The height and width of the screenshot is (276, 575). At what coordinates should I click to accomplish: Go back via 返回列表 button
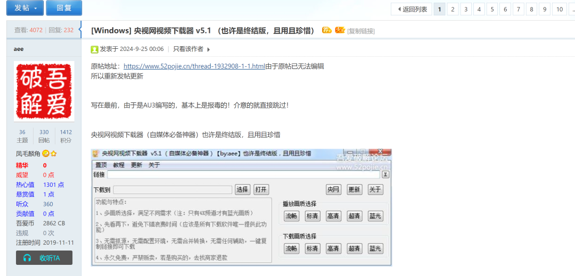412,10
